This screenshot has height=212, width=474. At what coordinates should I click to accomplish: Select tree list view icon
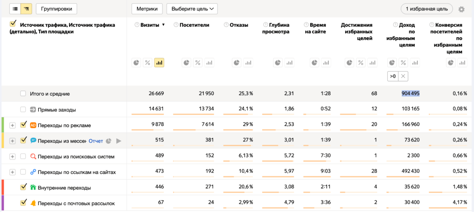pos(27,9)
